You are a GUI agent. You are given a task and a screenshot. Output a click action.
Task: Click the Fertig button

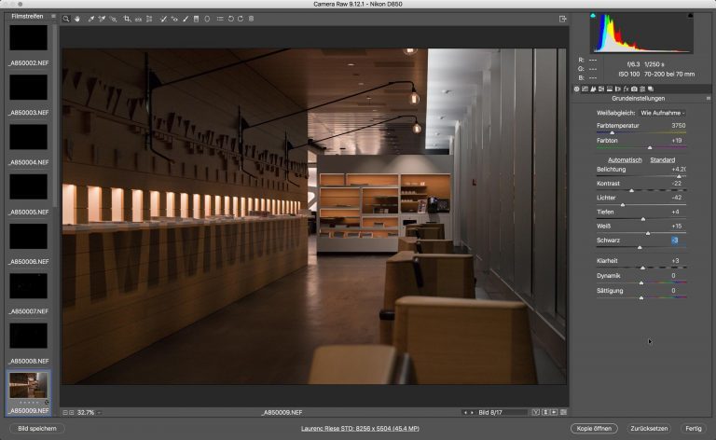(x=694, y=429)
